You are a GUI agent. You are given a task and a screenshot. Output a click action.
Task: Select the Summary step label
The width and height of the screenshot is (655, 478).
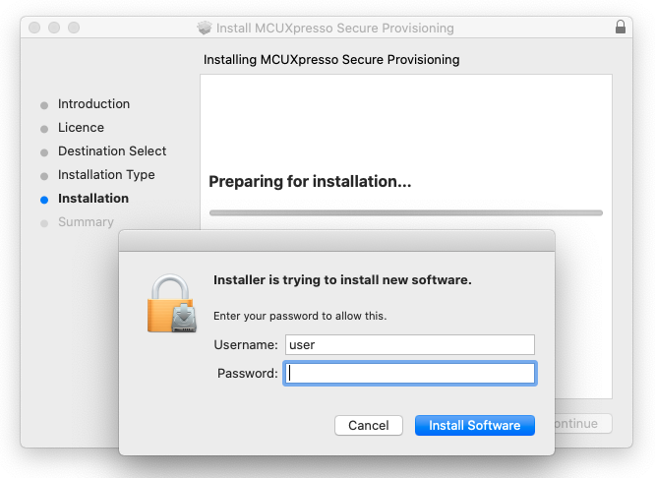86,222
